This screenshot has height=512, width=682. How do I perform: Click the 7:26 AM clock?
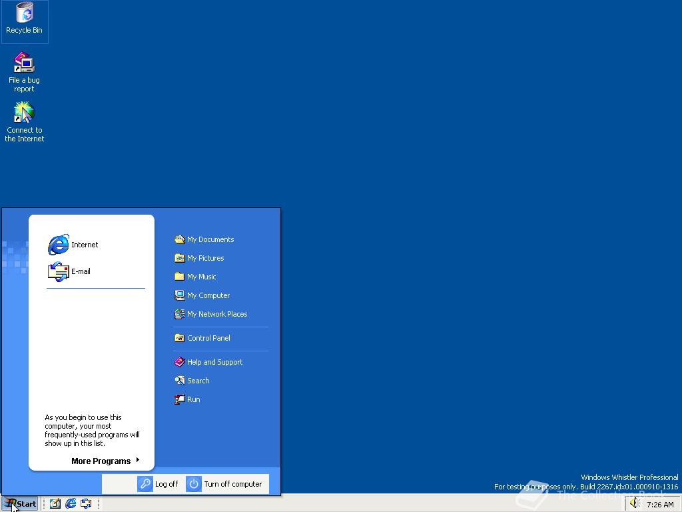point(660,505)
